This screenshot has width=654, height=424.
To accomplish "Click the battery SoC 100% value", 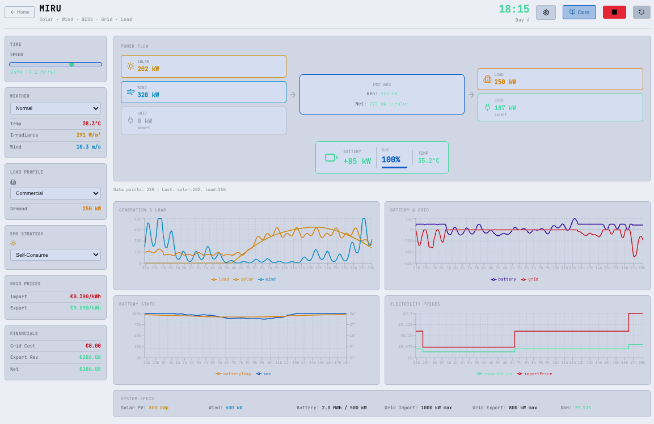I will click(x=391, y=160).
